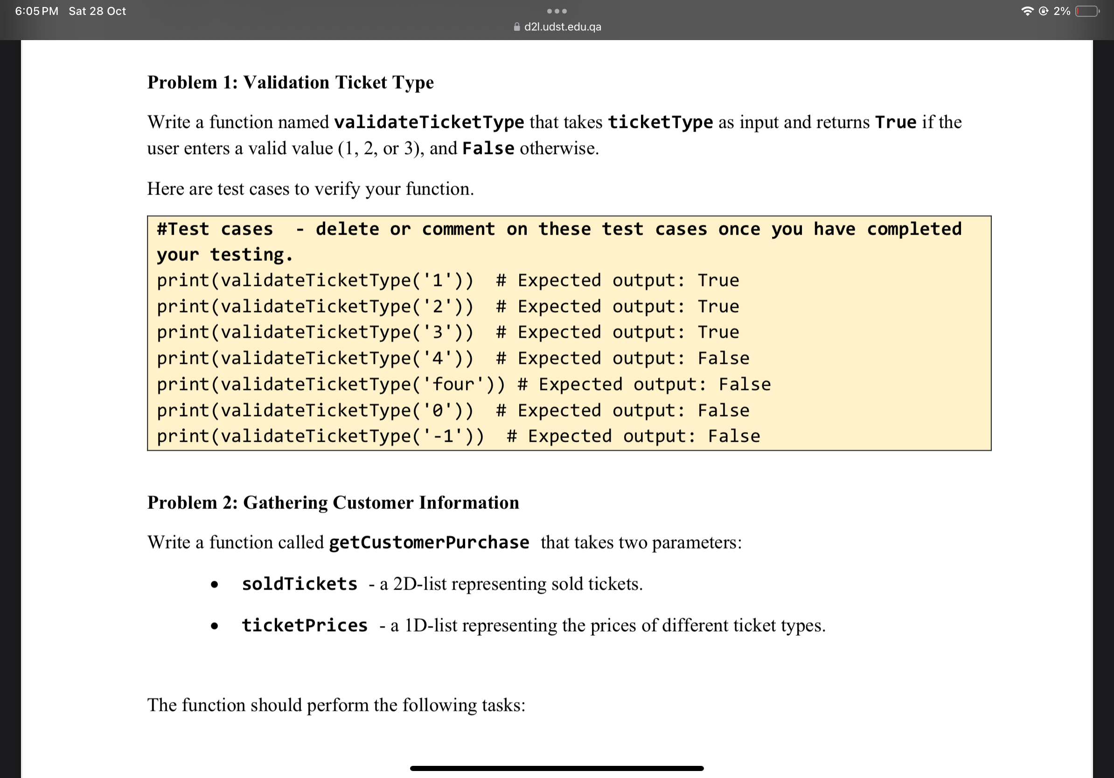This screenshot has height=778, width=1114.
Task: Click 'a 1D-list representing the prices' text
Action: (x=607, y=625)
